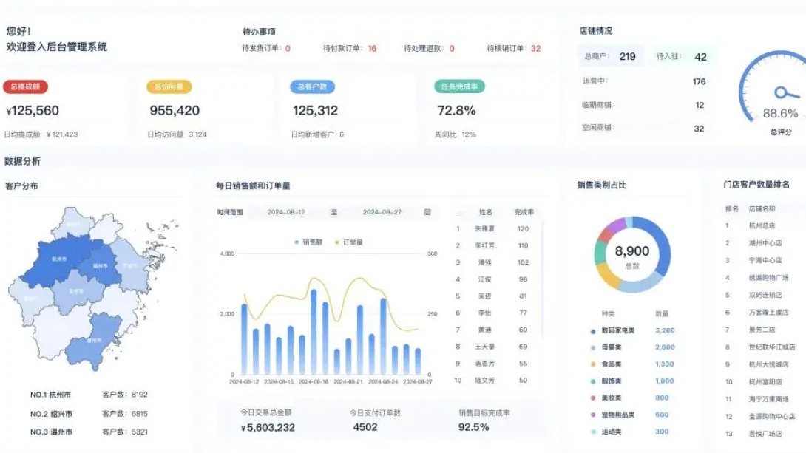Click the 955,420 visits figure
Screen dimensions: 806x453
pyautogui.click(x=175, y=110)
